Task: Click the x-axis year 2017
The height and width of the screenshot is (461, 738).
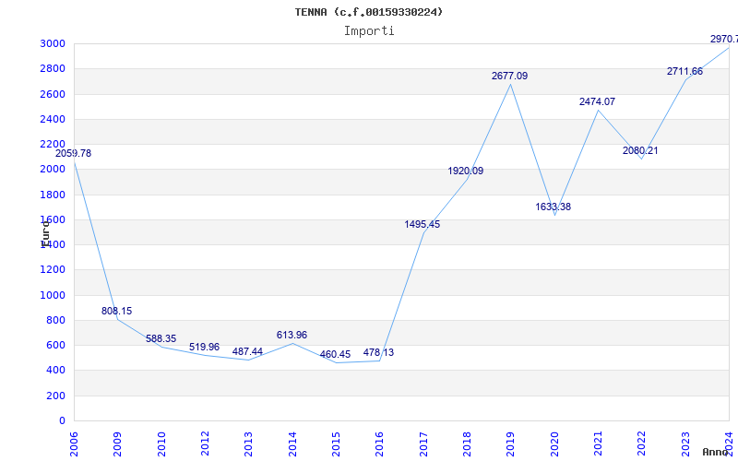Action: [x=423, y=444]
